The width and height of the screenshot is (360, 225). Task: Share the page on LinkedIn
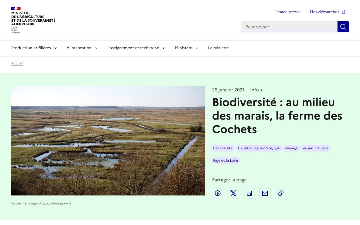tap(249, 193)
